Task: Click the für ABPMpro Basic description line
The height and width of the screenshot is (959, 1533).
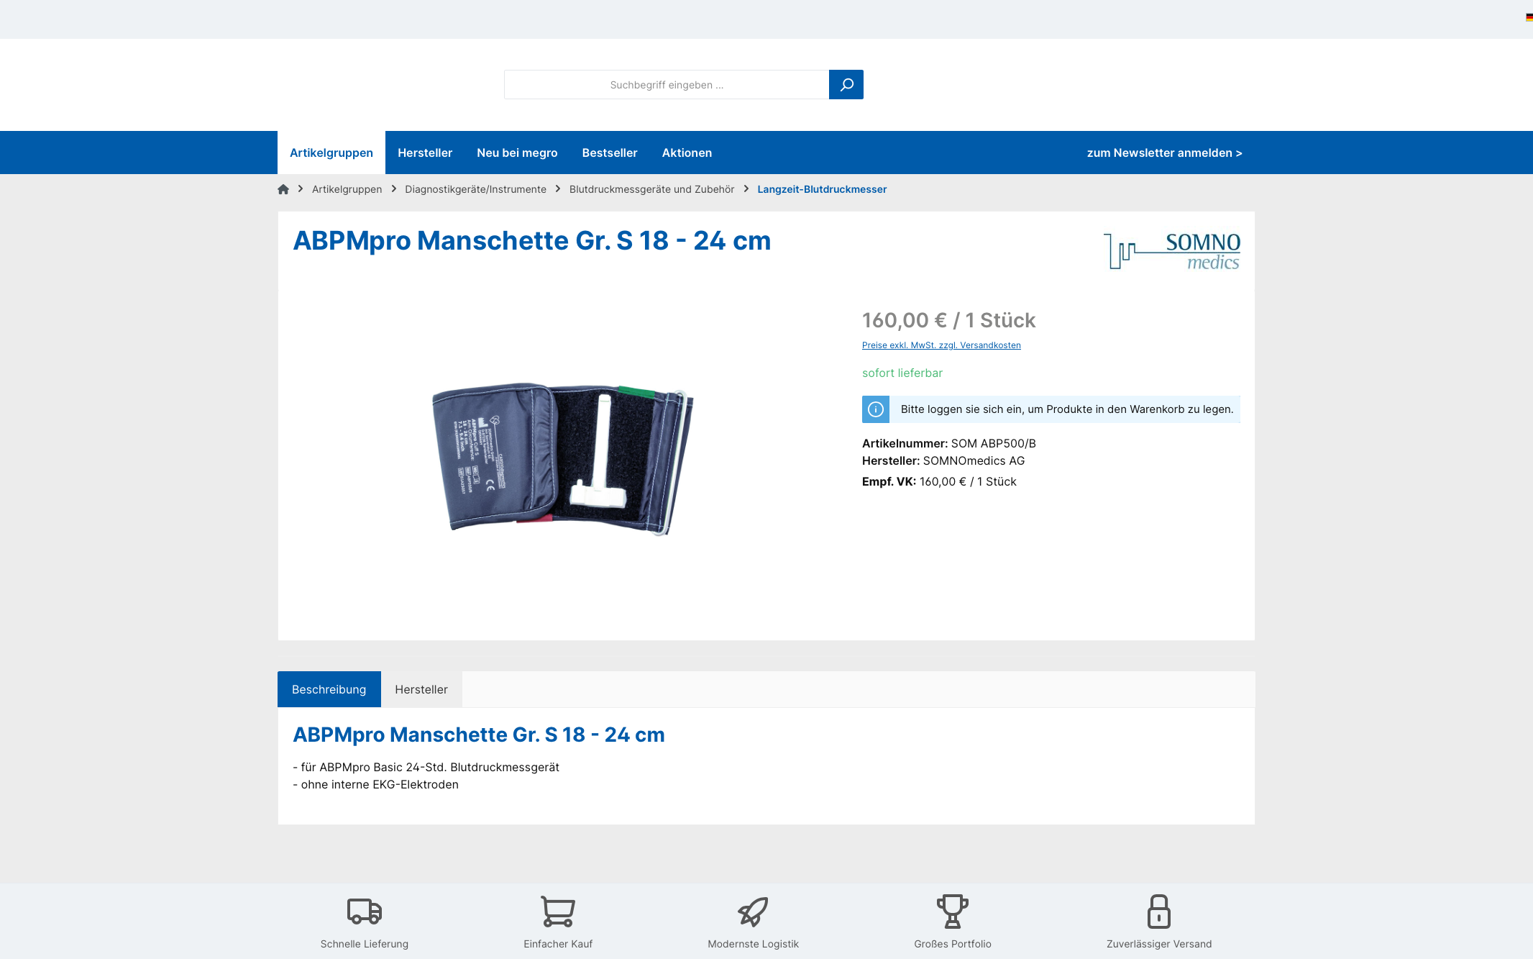Action: click(x=426, y=767)
